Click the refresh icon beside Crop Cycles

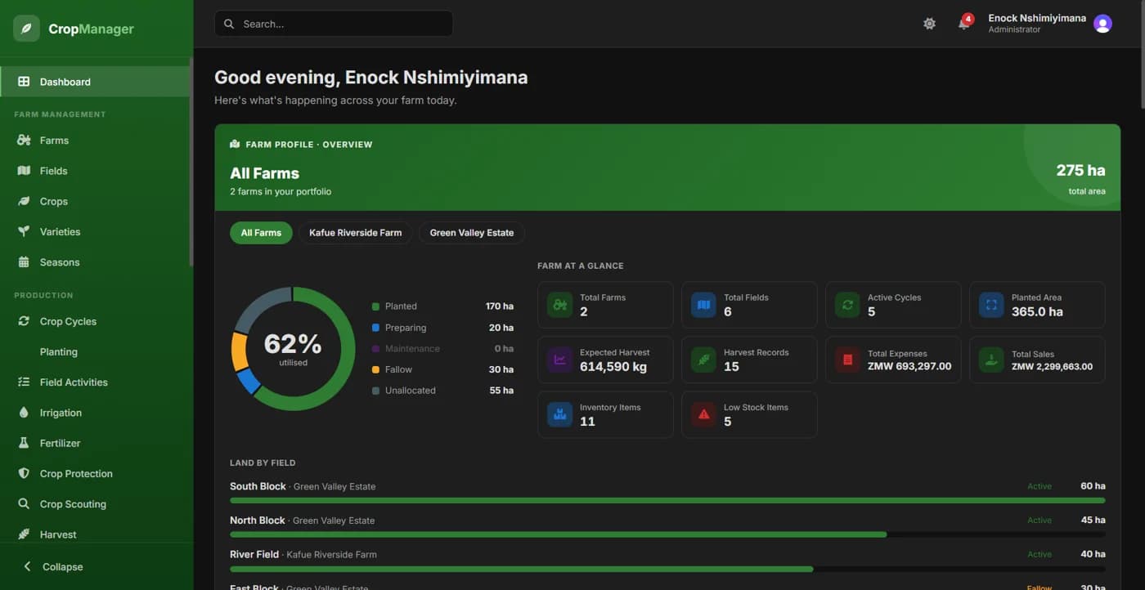(x=24, y=321)
